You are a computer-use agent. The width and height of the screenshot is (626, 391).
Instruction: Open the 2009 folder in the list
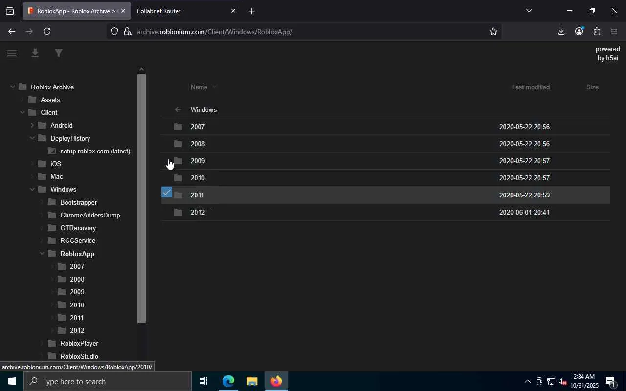pos(386,161)
